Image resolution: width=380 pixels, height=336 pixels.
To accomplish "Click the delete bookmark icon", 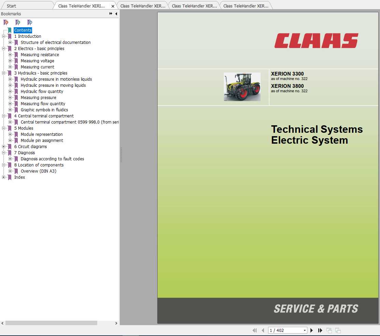I will [6, 22].
